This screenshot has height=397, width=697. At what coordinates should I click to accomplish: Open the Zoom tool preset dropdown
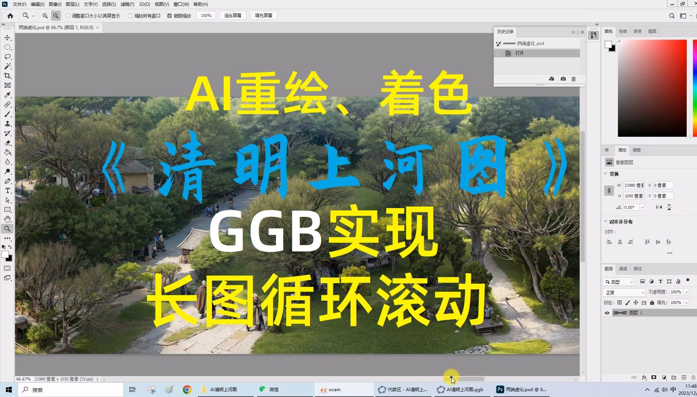pyautogui.click(x=33, y=16)
